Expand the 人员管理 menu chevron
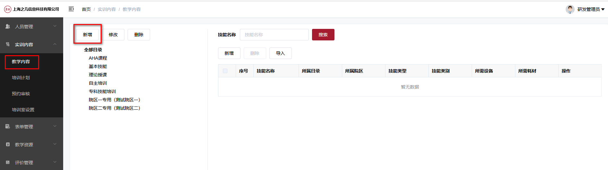This screenshot has width=608, height=170. click(55, 26)
